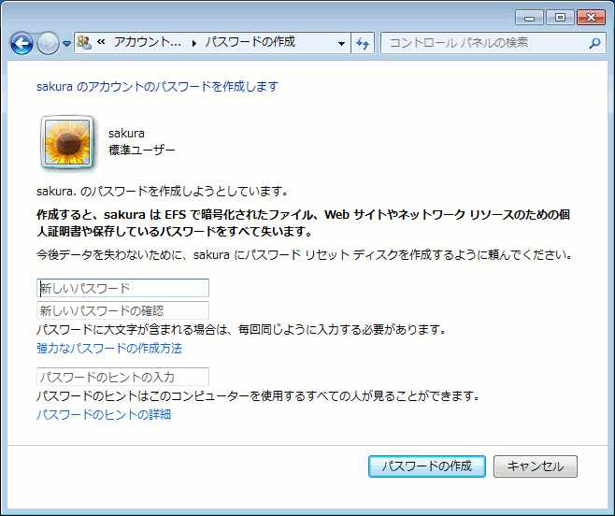The image size is (615, 516).
Task: Click the Forward navigation arrow button
Action: [48, 43]
